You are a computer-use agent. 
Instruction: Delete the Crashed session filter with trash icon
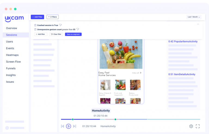tap(35, 25)
